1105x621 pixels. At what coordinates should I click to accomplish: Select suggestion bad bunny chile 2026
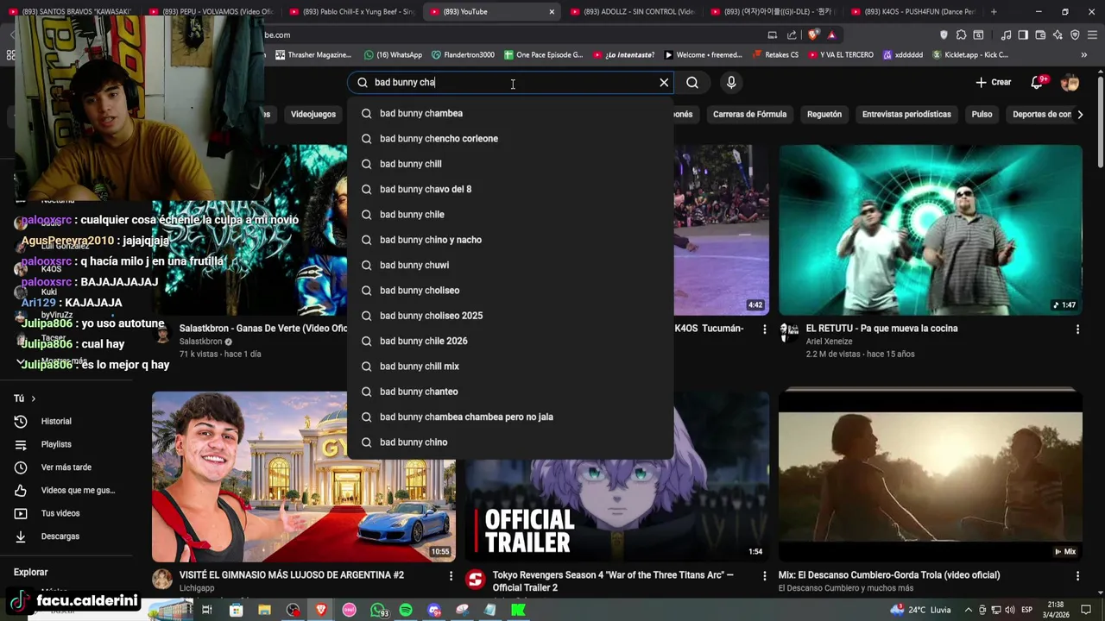click(510, 341)
